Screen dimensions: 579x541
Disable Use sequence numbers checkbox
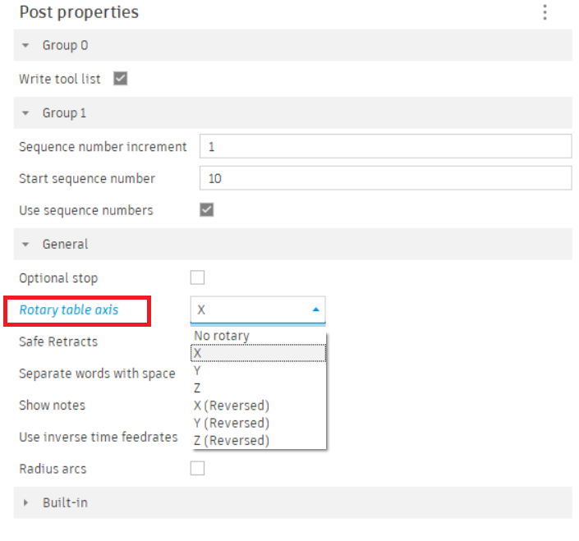pos(207,210)
